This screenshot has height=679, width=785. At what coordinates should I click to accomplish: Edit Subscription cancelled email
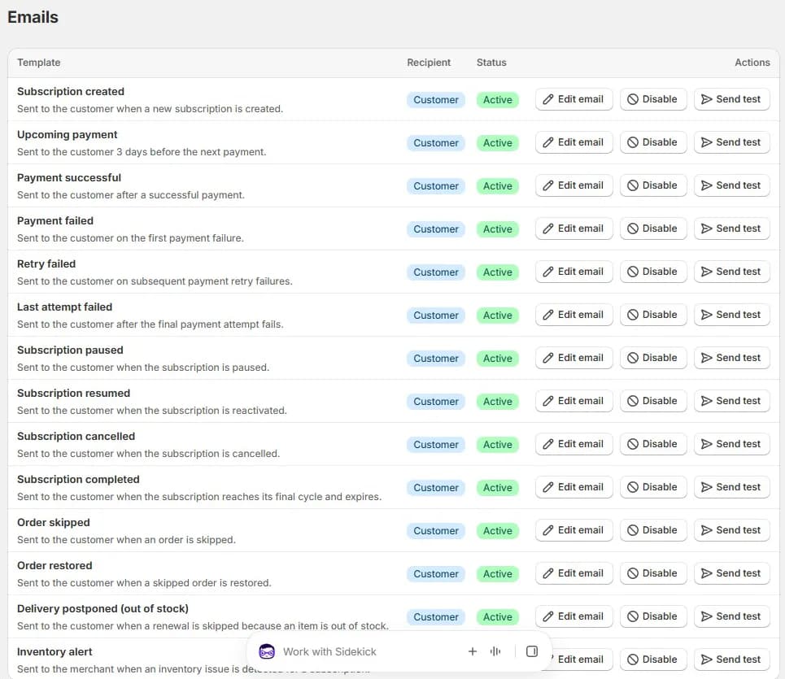pyautogui.click(x=573, y=443)
